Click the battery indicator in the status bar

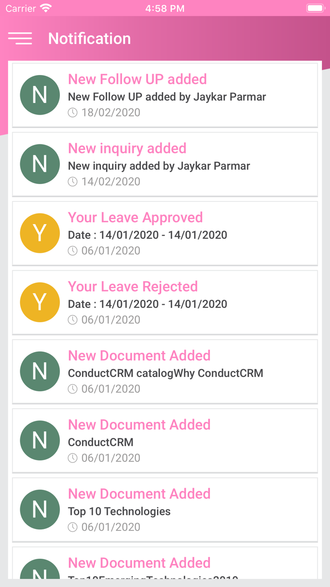pos(315,8)
